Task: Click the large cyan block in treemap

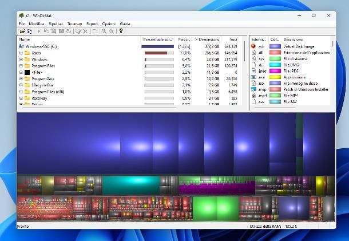Action: pos(131,185)
